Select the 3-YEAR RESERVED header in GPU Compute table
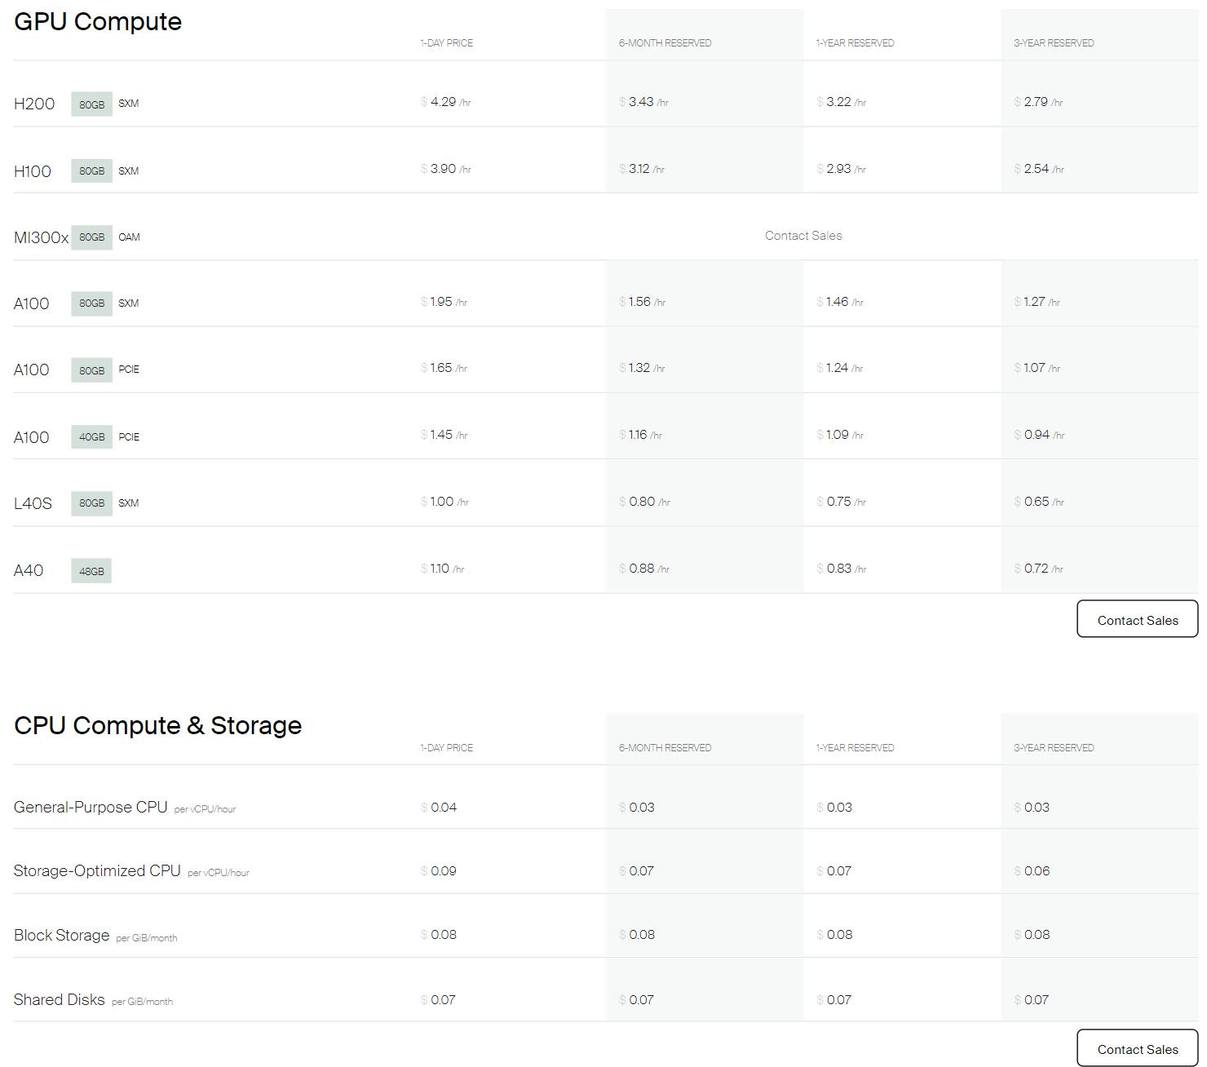Viewport: 1207px width, 1067px height. 1054,43
